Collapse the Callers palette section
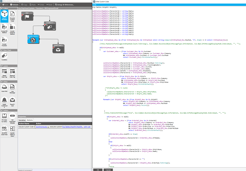 (2, 8)
